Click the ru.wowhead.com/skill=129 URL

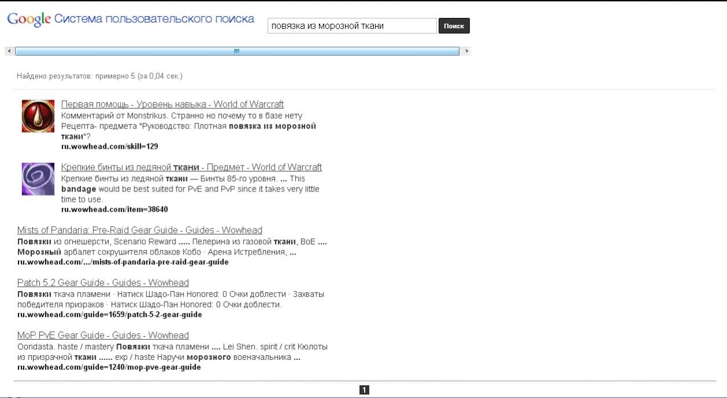[109, 146]
